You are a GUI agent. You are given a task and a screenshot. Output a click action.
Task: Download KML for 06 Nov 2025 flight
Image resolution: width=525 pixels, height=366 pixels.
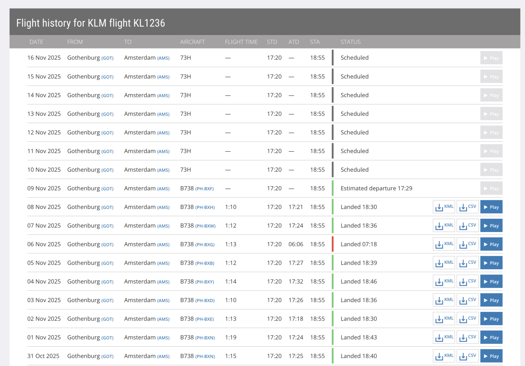pos(444,244)
